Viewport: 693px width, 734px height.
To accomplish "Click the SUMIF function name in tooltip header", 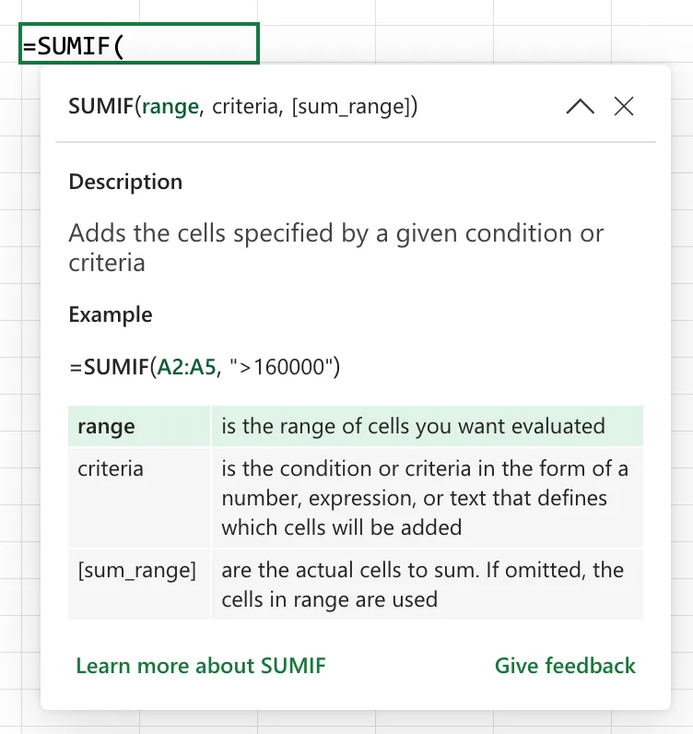I will point(101,106).
